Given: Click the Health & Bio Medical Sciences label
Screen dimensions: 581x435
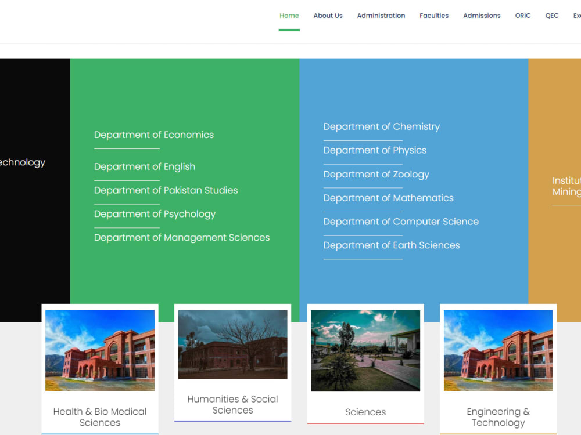Looking at the screenshot, I should (x=100, y=417).
